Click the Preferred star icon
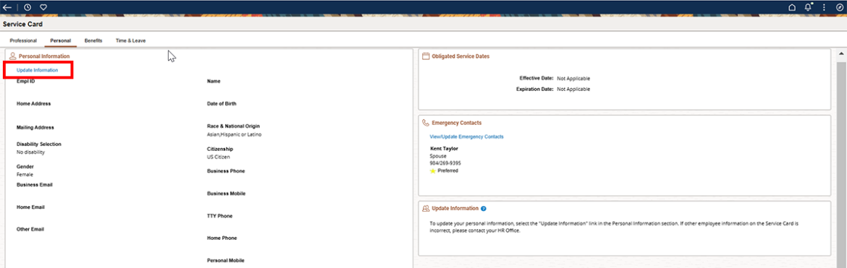Viewport: 847px width, 268px height. pyautogui.click(x=433, y=170)
